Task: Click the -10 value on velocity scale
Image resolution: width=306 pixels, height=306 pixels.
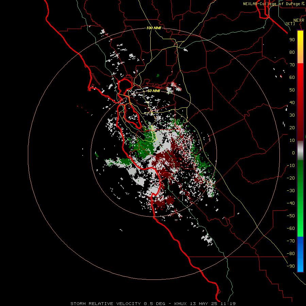Action: click(291, 166)
